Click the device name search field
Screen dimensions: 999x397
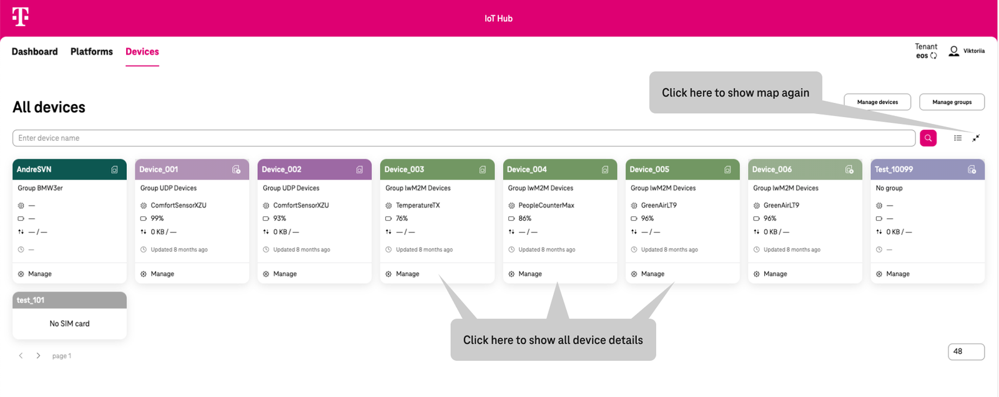pyautogui.click(x=463, y=138)
